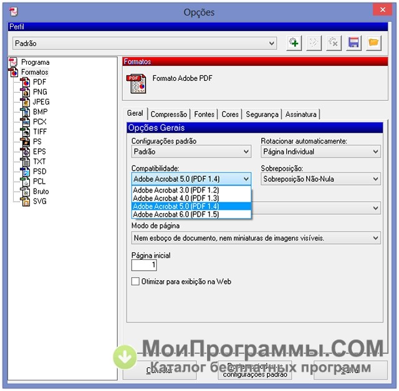Select the PSD label in the tree
Image resolution: width=399 pixels, height=391 pixels.
click(x=40, y=171)
